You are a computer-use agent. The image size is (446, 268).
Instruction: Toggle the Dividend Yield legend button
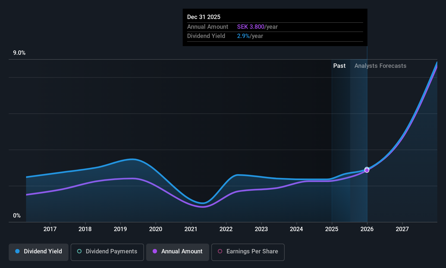[39, 252]
